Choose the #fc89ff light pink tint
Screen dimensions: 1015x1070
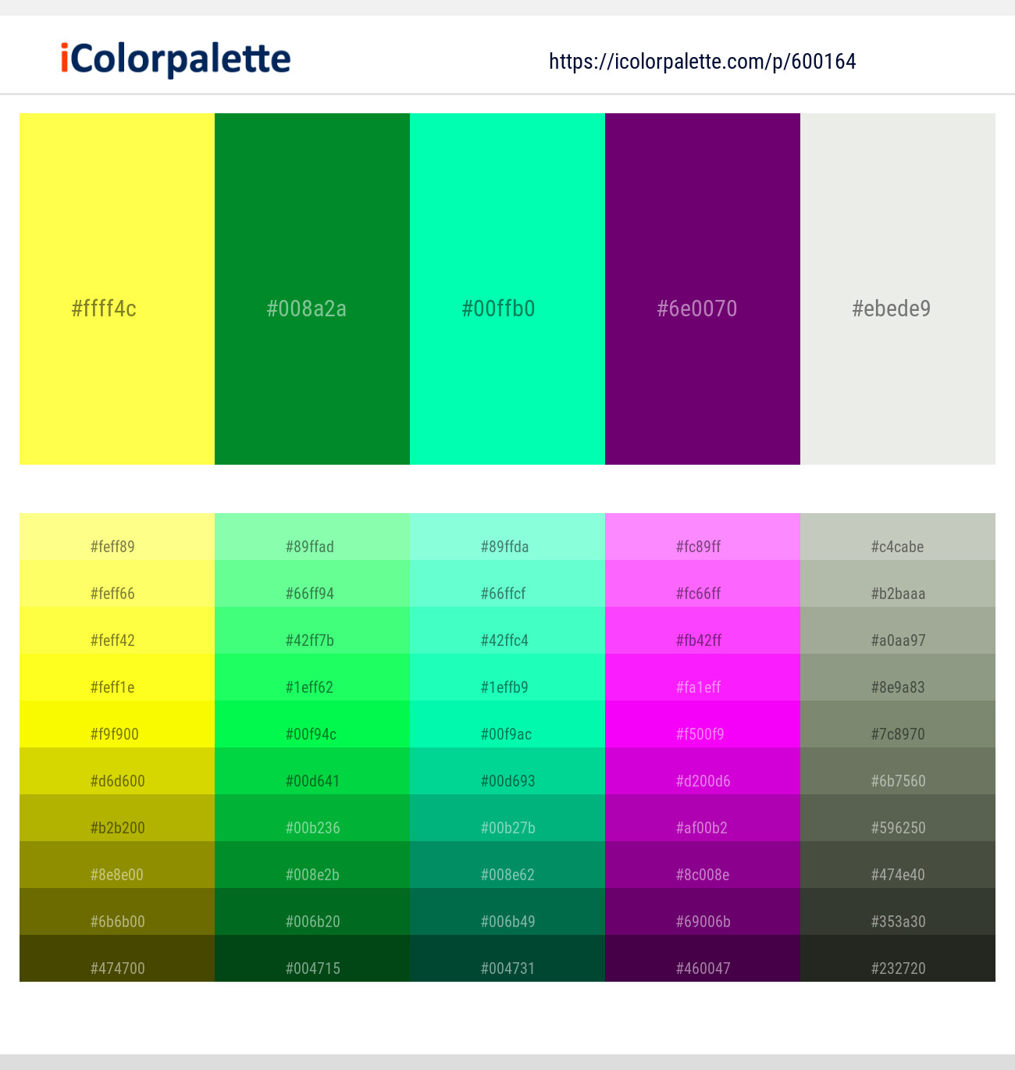click(x=703, y=537)
